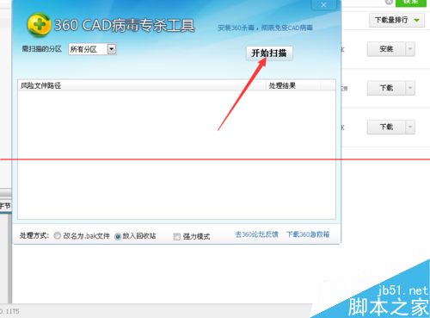This screenshot has width=430, height=318.
Task: Click the 安装 button in background window
Action: [x=386, y=49]
